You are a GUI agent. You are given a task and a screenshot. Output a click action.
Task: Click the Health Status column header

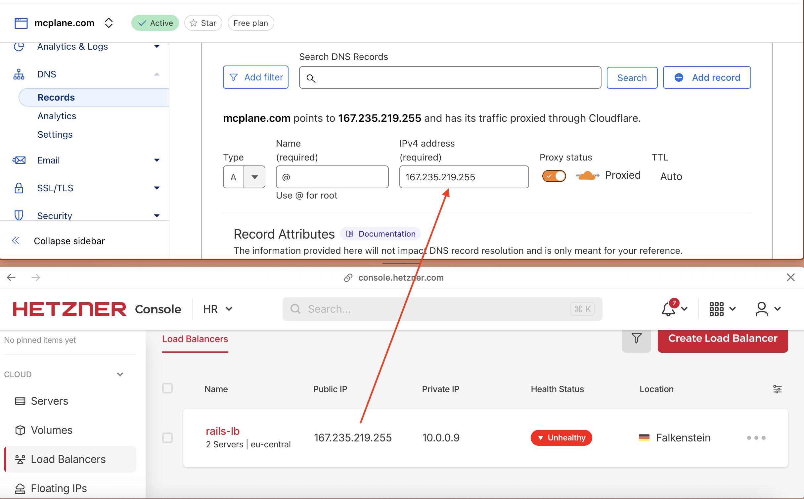(557, 389)
